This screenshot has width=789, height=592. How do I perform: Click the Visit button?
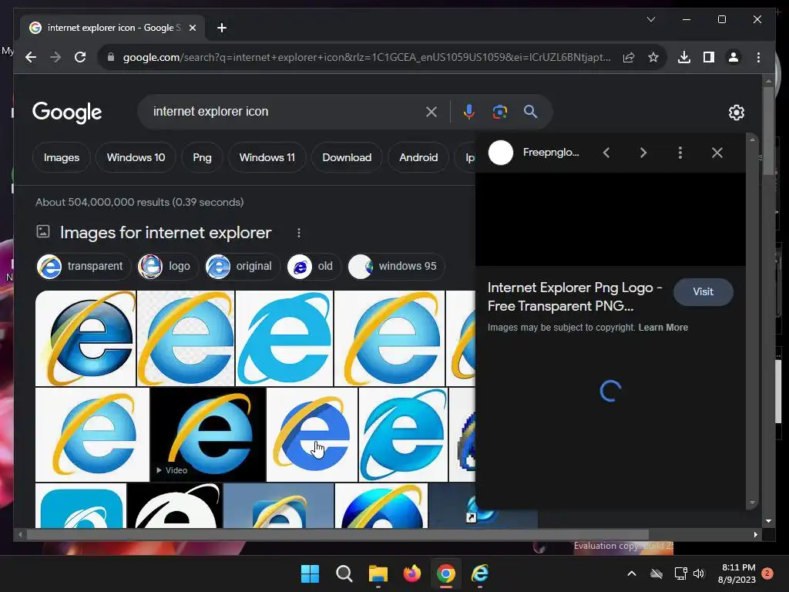[x=703, y=292]
